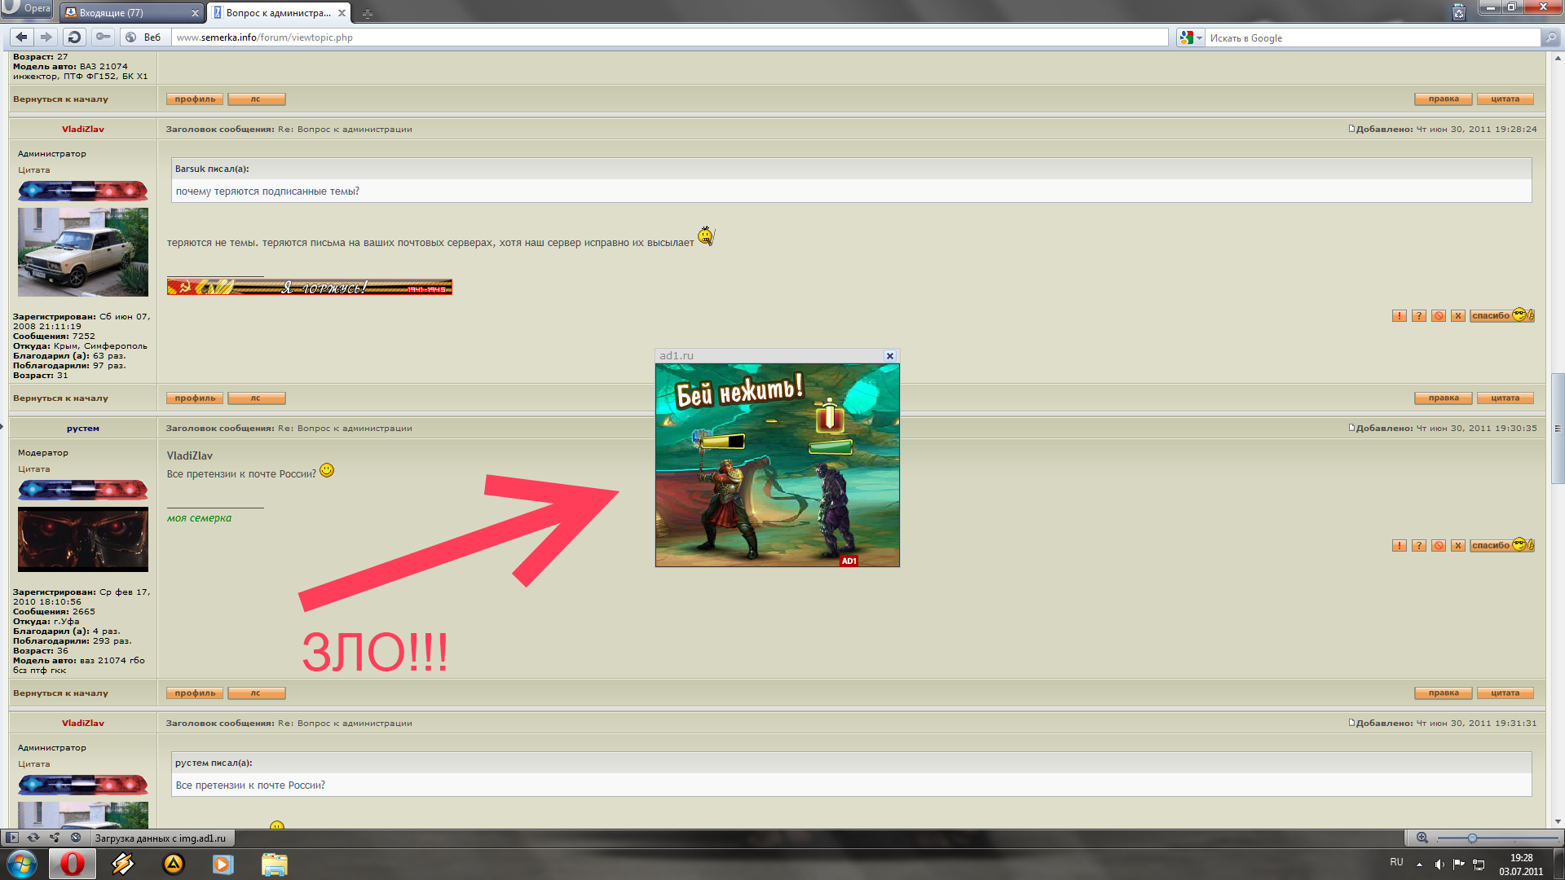Image resolution: width=1565 pixels, height=880 pixels.
Task: Click правка button in рустем's post
Action: (x=1444, y=693)
